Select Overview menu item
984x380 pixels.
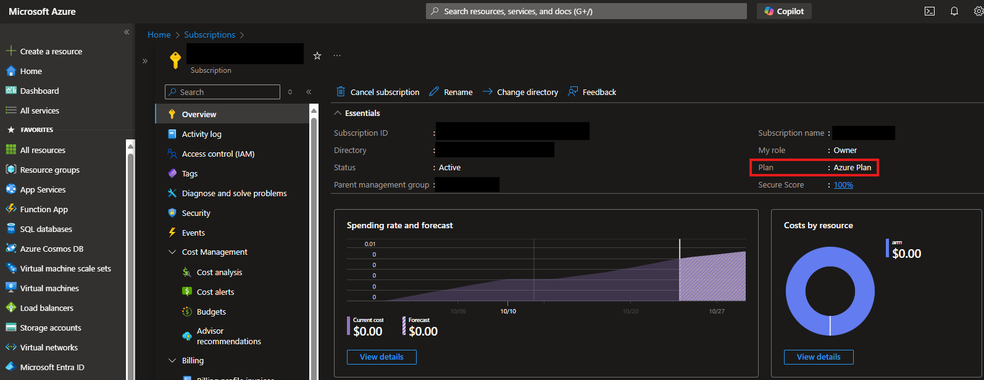click(x=232, y=114)
